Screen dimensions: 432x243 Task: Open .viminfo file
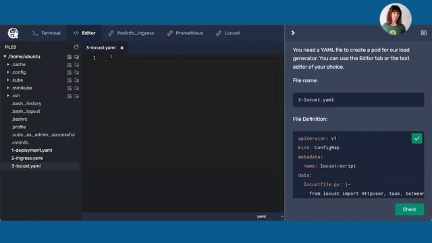20,142
